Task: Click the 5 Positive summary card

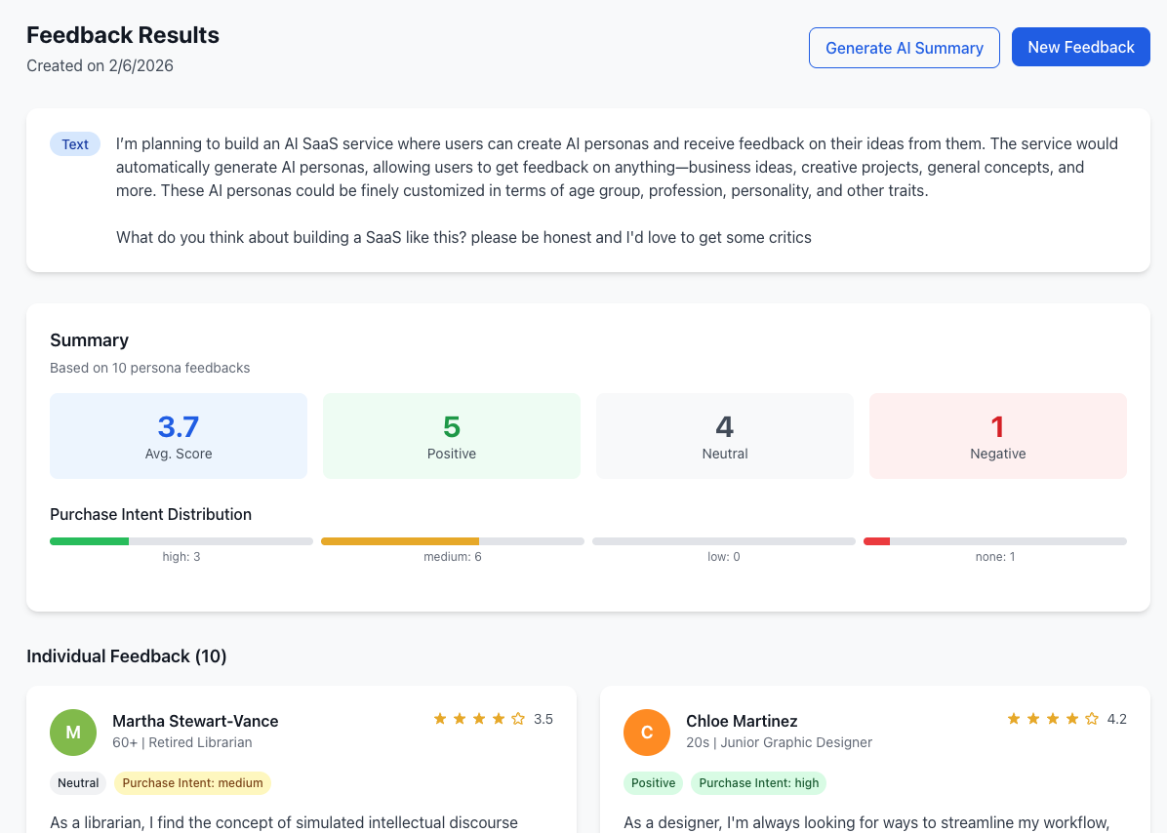Action: [452, 436]
